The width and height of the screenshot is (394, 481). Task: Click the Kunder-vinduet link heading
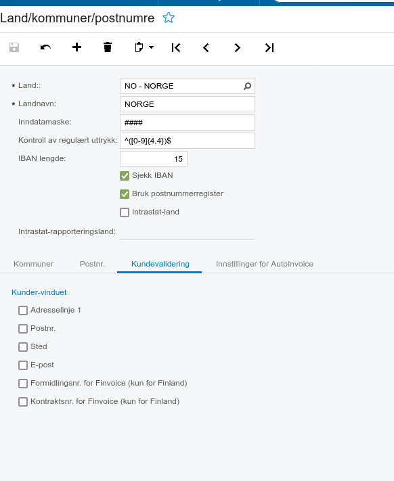pyautogui.click(x=39, y=292)
